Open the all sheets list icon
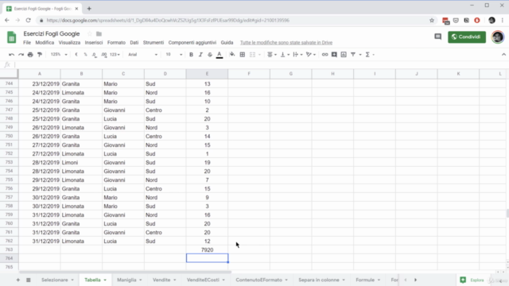The width and height of the screenshot is (509, 286). click(x=29, y=280)
